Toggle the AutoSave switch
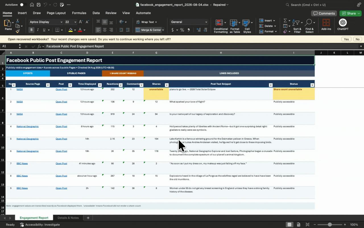364x228 pixels. pyautogui.click(x=23, y=5)
